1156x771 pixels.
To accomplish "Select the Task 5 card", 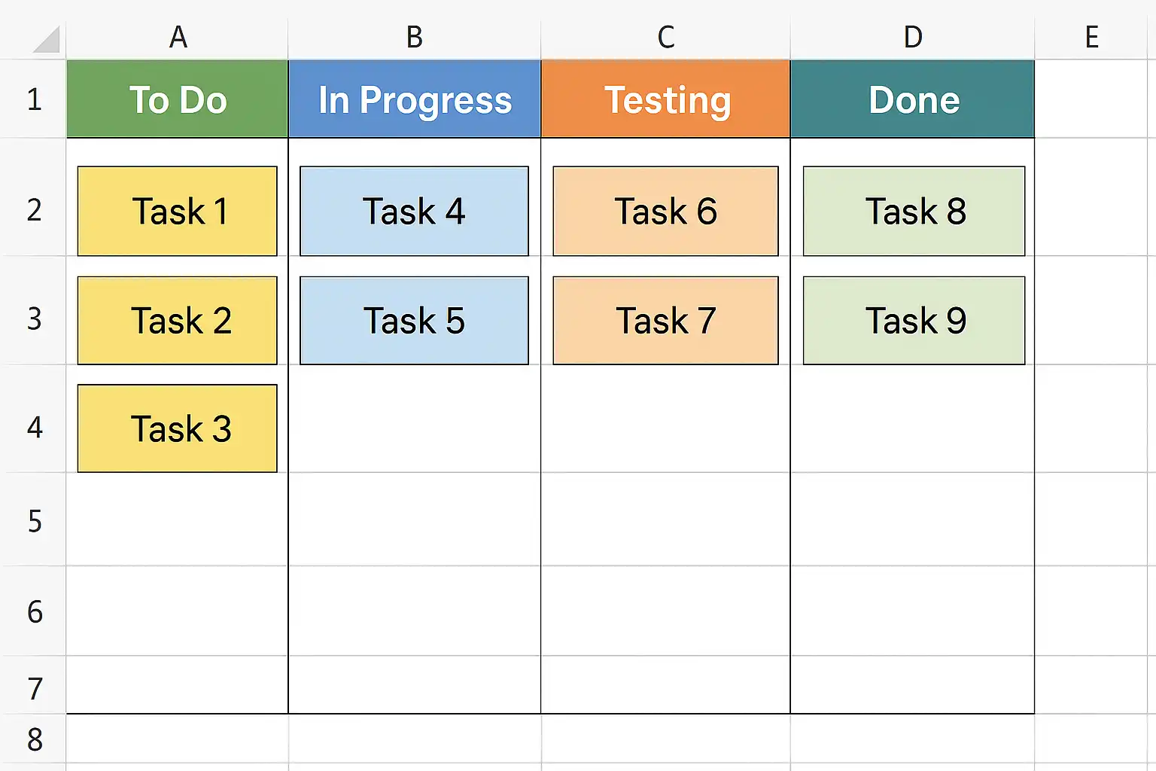I will [414, 321].
